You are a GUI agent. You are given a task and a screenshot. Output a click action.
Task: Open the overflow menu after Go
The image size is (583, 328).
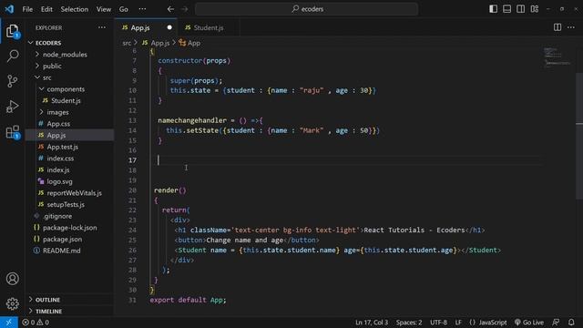coord(142,9)
